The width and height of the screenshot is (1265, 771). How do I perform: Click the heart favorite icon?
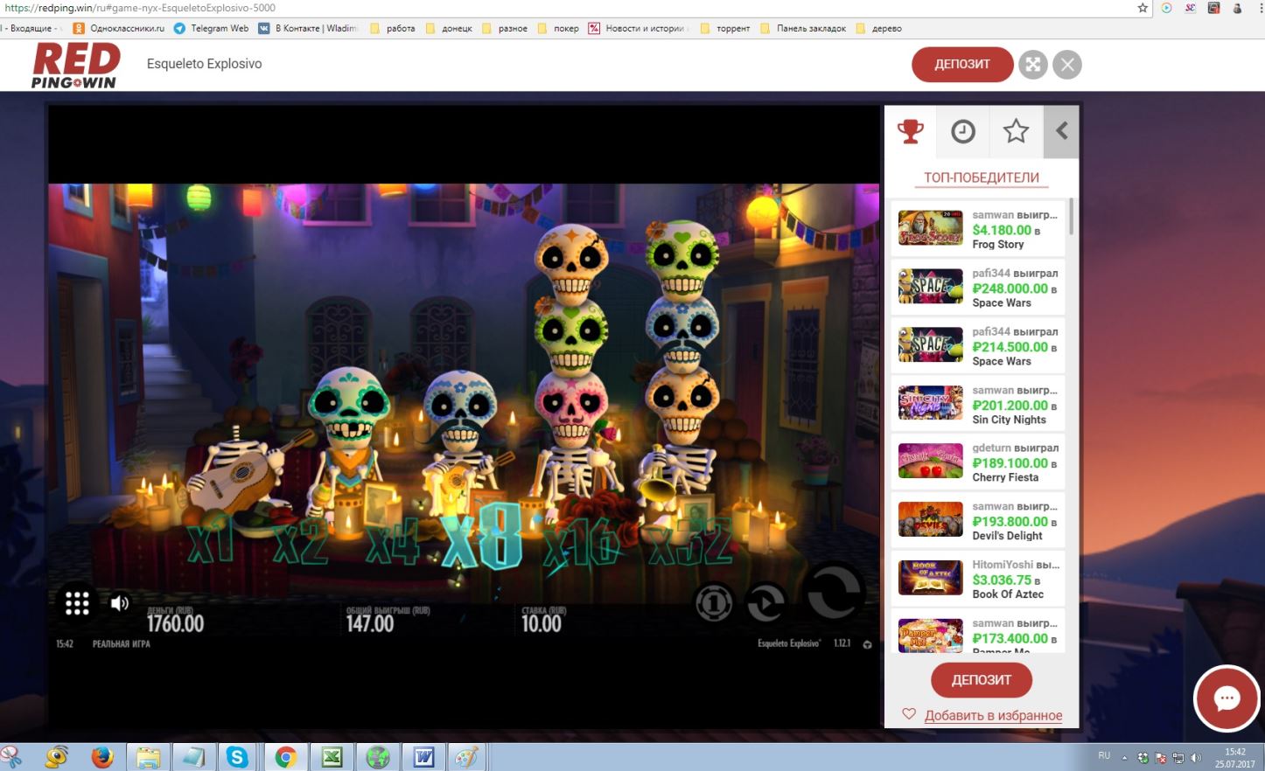(x=909, y=714)
